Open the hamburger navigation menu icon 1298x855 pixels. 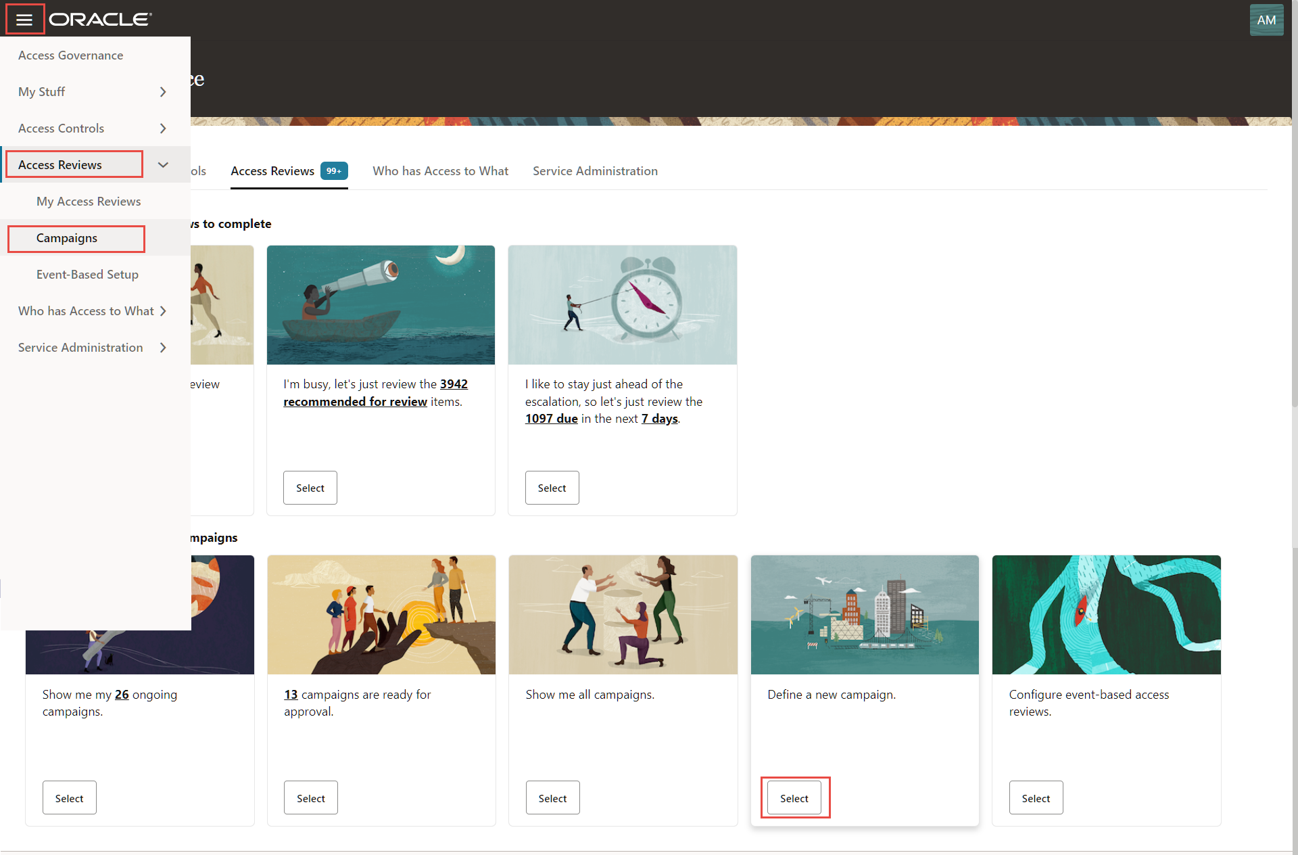[x=24, y=20]
